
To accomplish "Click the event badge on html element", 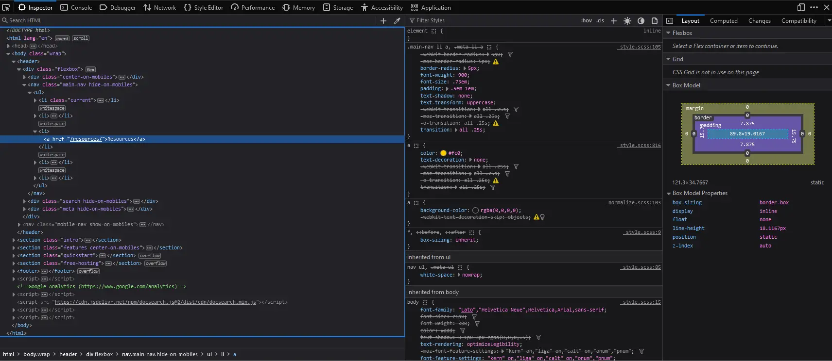I will pyautogui.click(x=62, y=38).
